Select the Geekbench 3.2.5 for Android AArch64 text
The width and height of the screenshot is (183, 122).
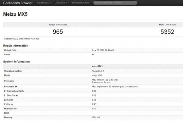point(21,39)
